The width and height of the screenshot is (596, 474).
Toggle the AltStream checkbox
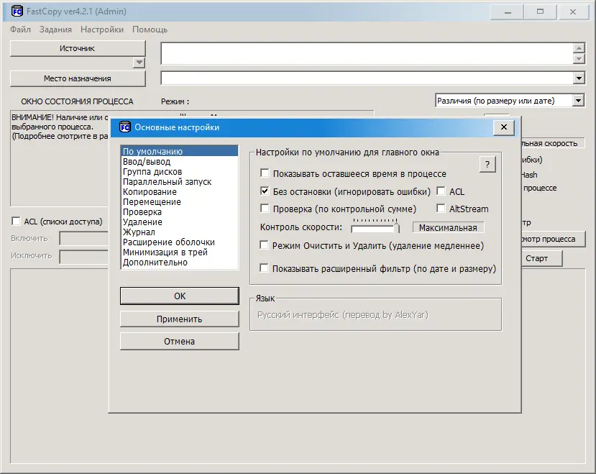[x=441, y=209]
